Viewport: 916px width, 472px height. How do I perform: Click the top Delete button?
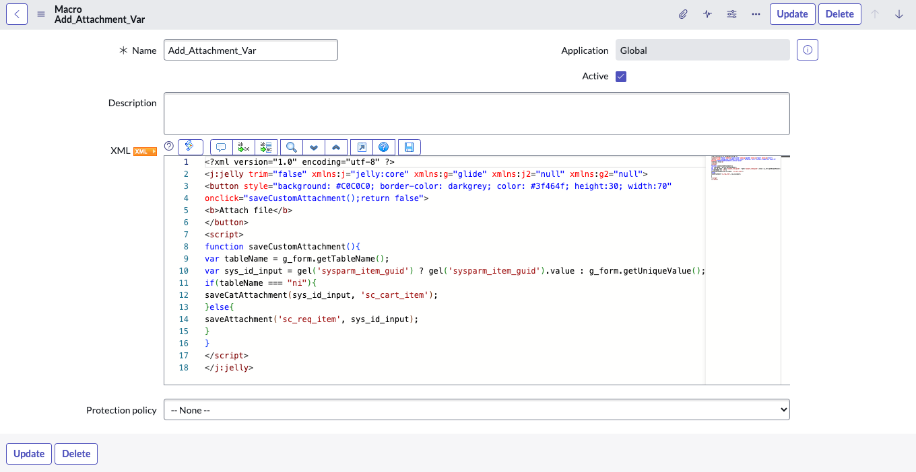coord(840,14)
